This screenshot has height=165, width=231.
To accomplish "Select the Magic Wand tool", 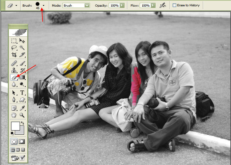I will [x=22, y=48].
